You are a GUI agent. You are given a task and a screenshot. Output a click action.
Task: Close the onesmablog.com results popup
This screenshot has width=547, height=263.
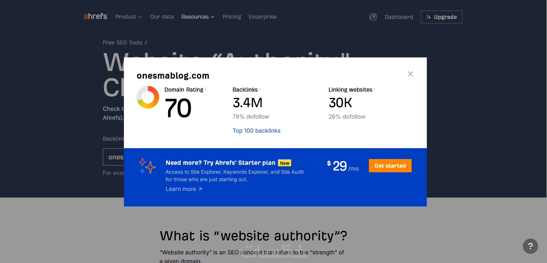(x=410, y=74)
